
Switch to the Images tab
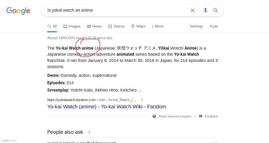pos(72,26)
